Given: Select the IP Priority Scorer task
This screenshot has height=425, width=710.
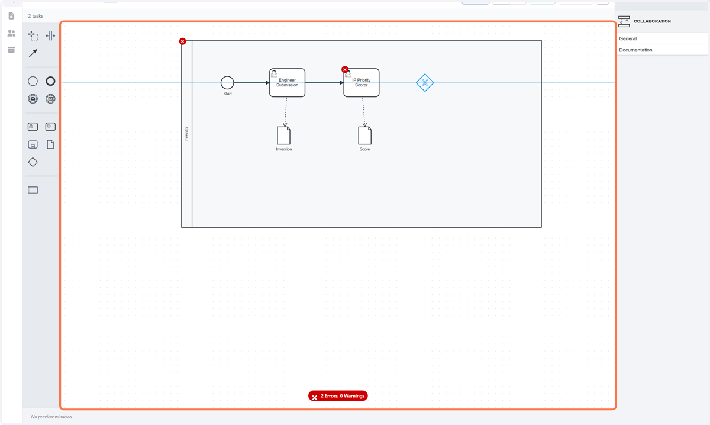Looking at the screenshot, I should pos(362,83).
